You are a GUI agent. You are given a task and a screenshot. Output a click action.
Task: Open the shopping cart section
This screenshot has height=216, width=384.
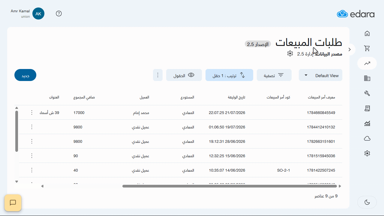pyautogui.click(x=367, y=48)
